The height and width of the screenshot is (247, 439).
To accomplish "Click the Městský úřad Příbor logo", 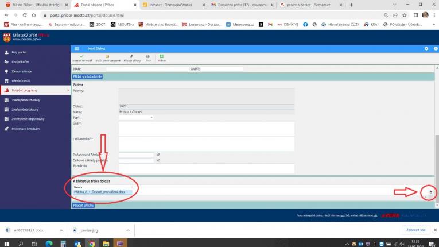I will [26, 37].
